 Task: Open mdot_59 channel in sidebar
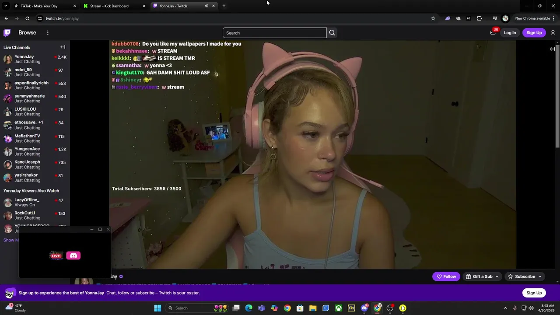tap(35, 72)
